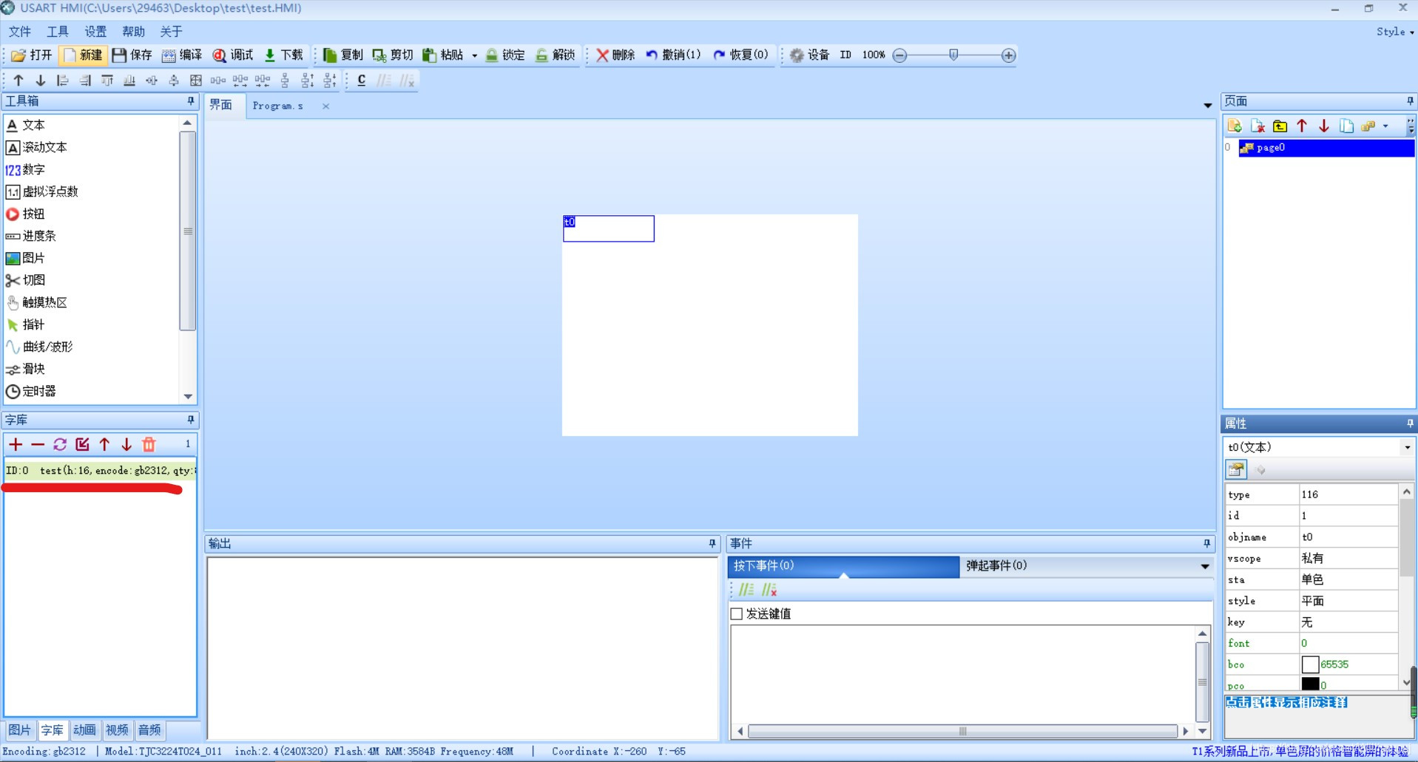Click bco white color swatch

click(x=1310, y=664)
